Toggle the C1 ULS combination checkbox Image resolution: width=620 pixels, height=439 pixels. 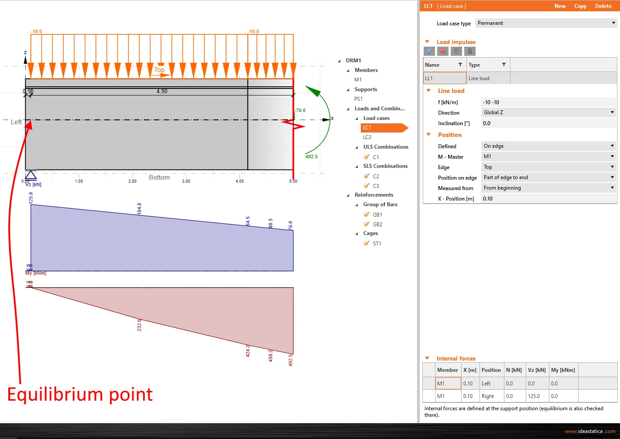click(x=367, y=157)
